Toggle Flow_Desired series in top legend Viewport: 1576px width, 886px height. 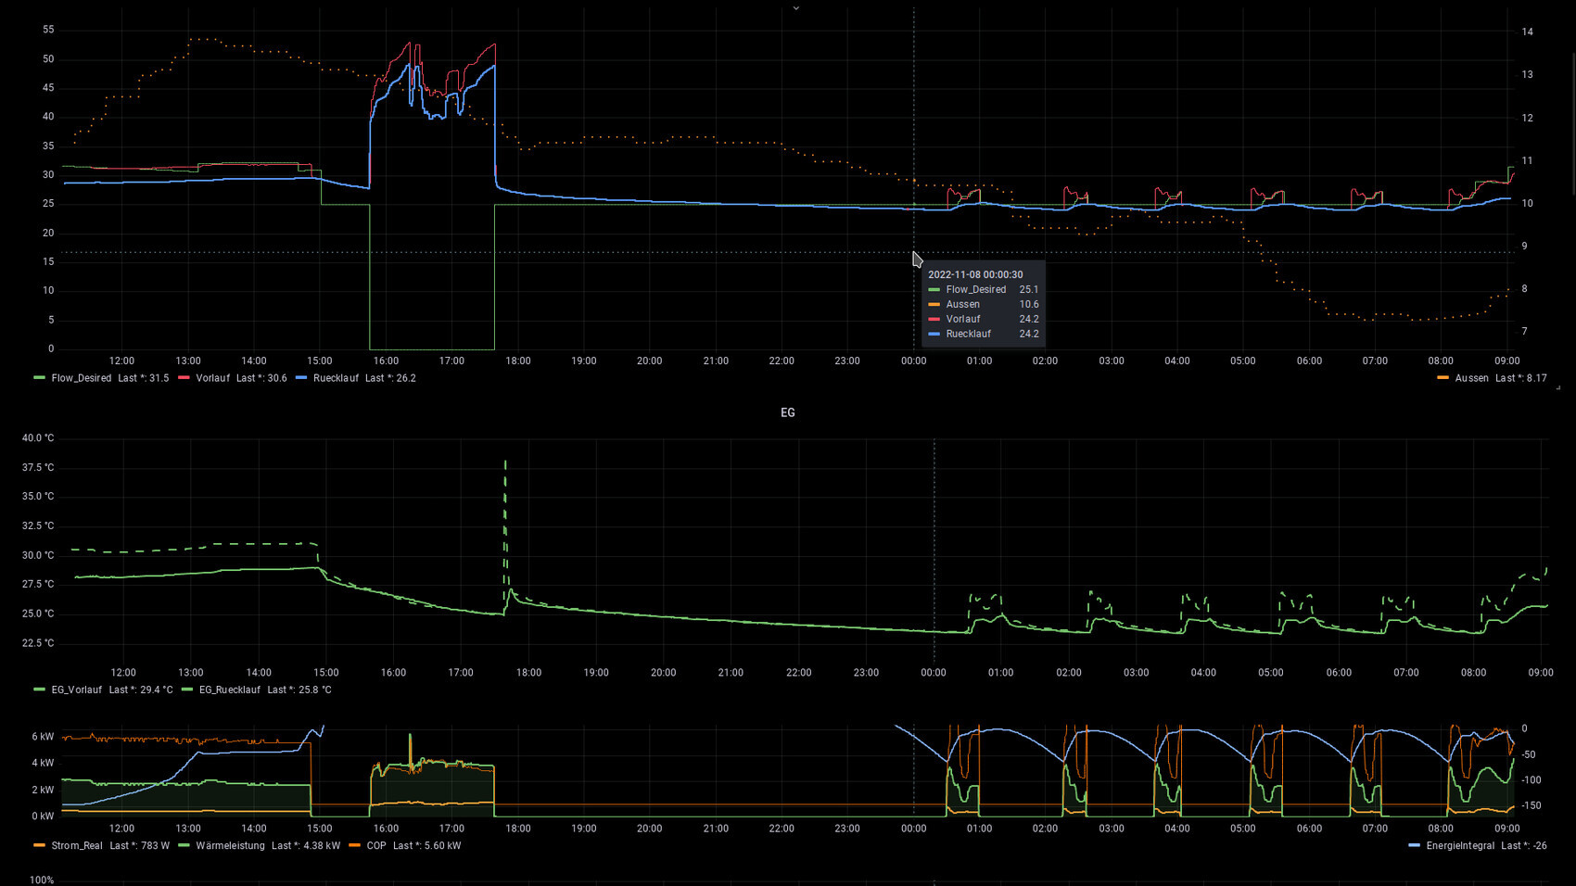81,378
